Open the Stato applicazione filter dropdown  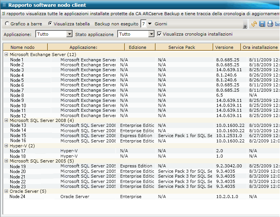[x=151, y=34]
